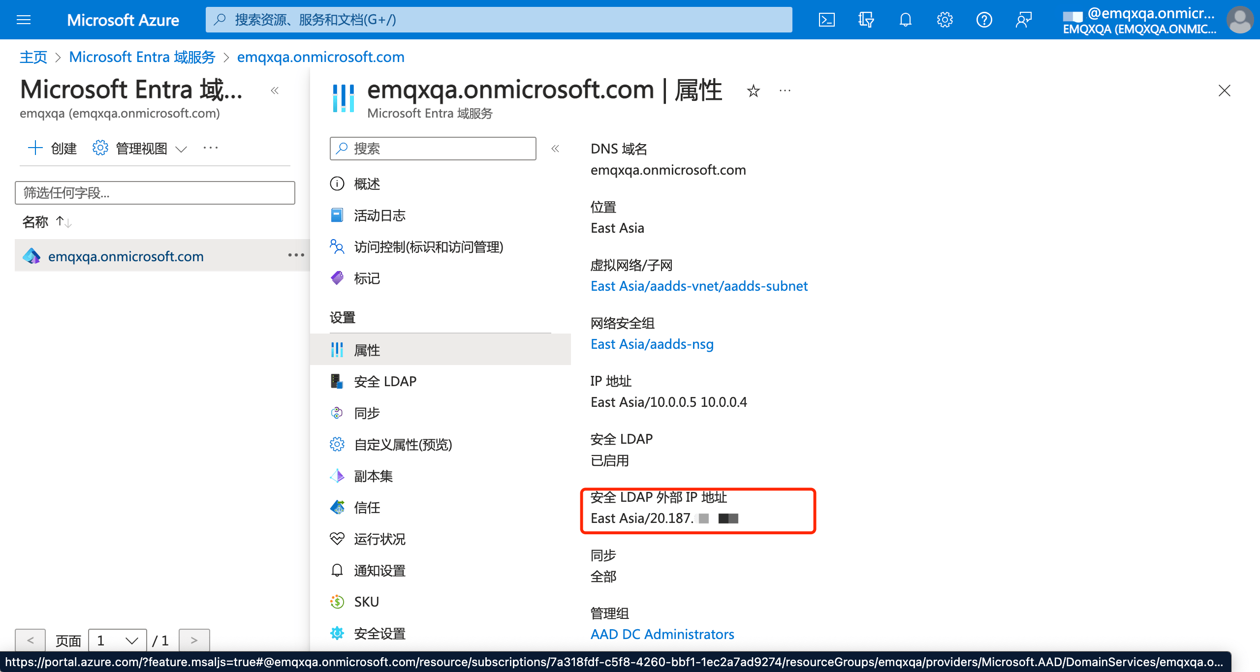Open portal settings gear

pos(945,20)
